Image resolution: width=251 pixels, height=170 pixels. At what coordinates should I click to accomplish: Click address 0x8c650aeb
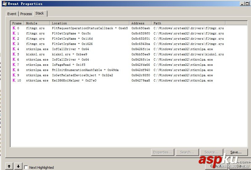[141, 28]
